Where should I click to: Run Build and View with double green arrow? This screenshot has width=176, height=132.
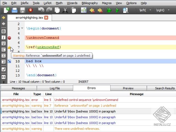click(x=109, y=10)
